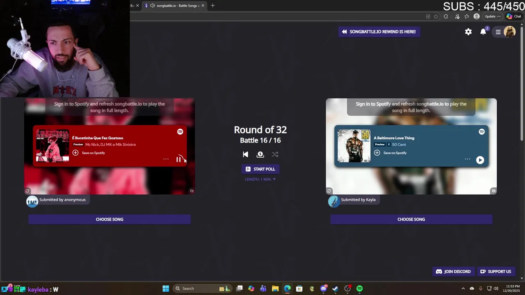The height and width of the screenshot is (295, 525).
Task: Join the Discord server
Action: (x=453, y=271)
